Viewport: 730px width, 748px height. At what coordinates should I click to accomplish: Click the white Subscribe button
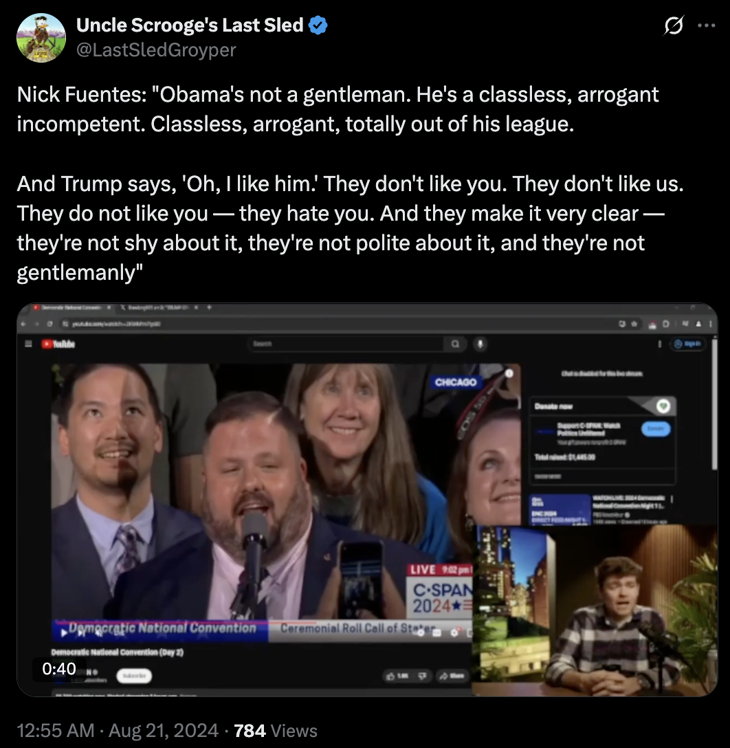pos(135,676)
